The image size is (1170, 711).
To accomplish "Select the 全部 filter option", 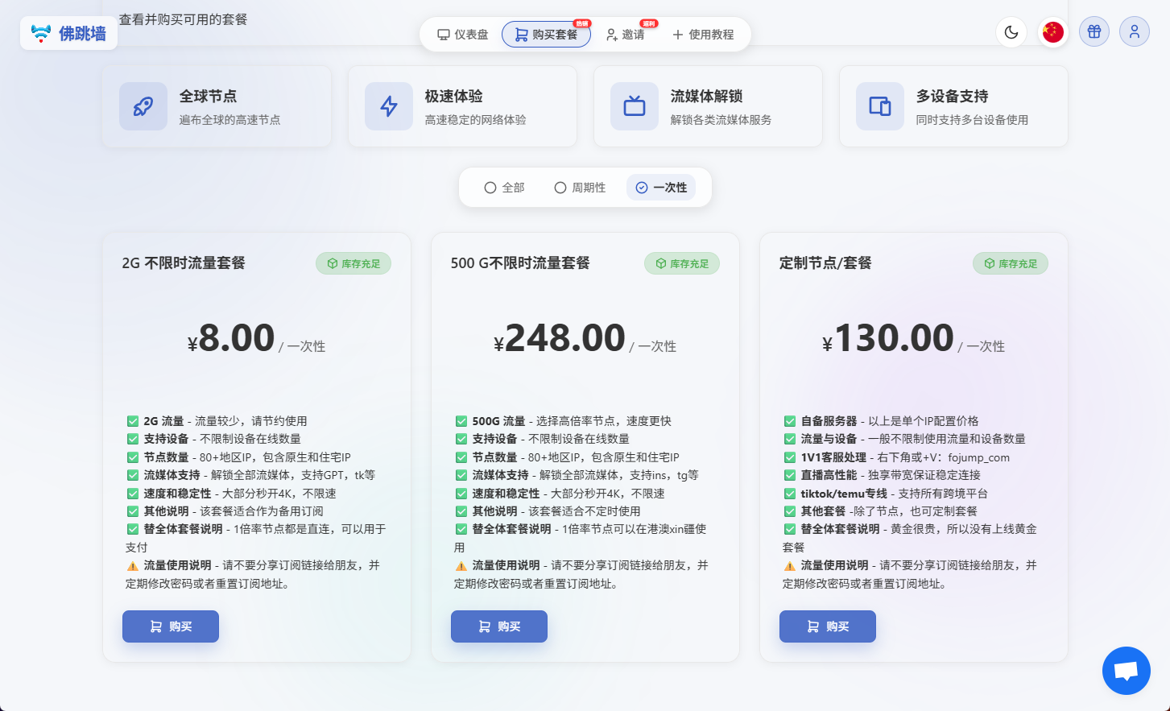I will [504, 188].
